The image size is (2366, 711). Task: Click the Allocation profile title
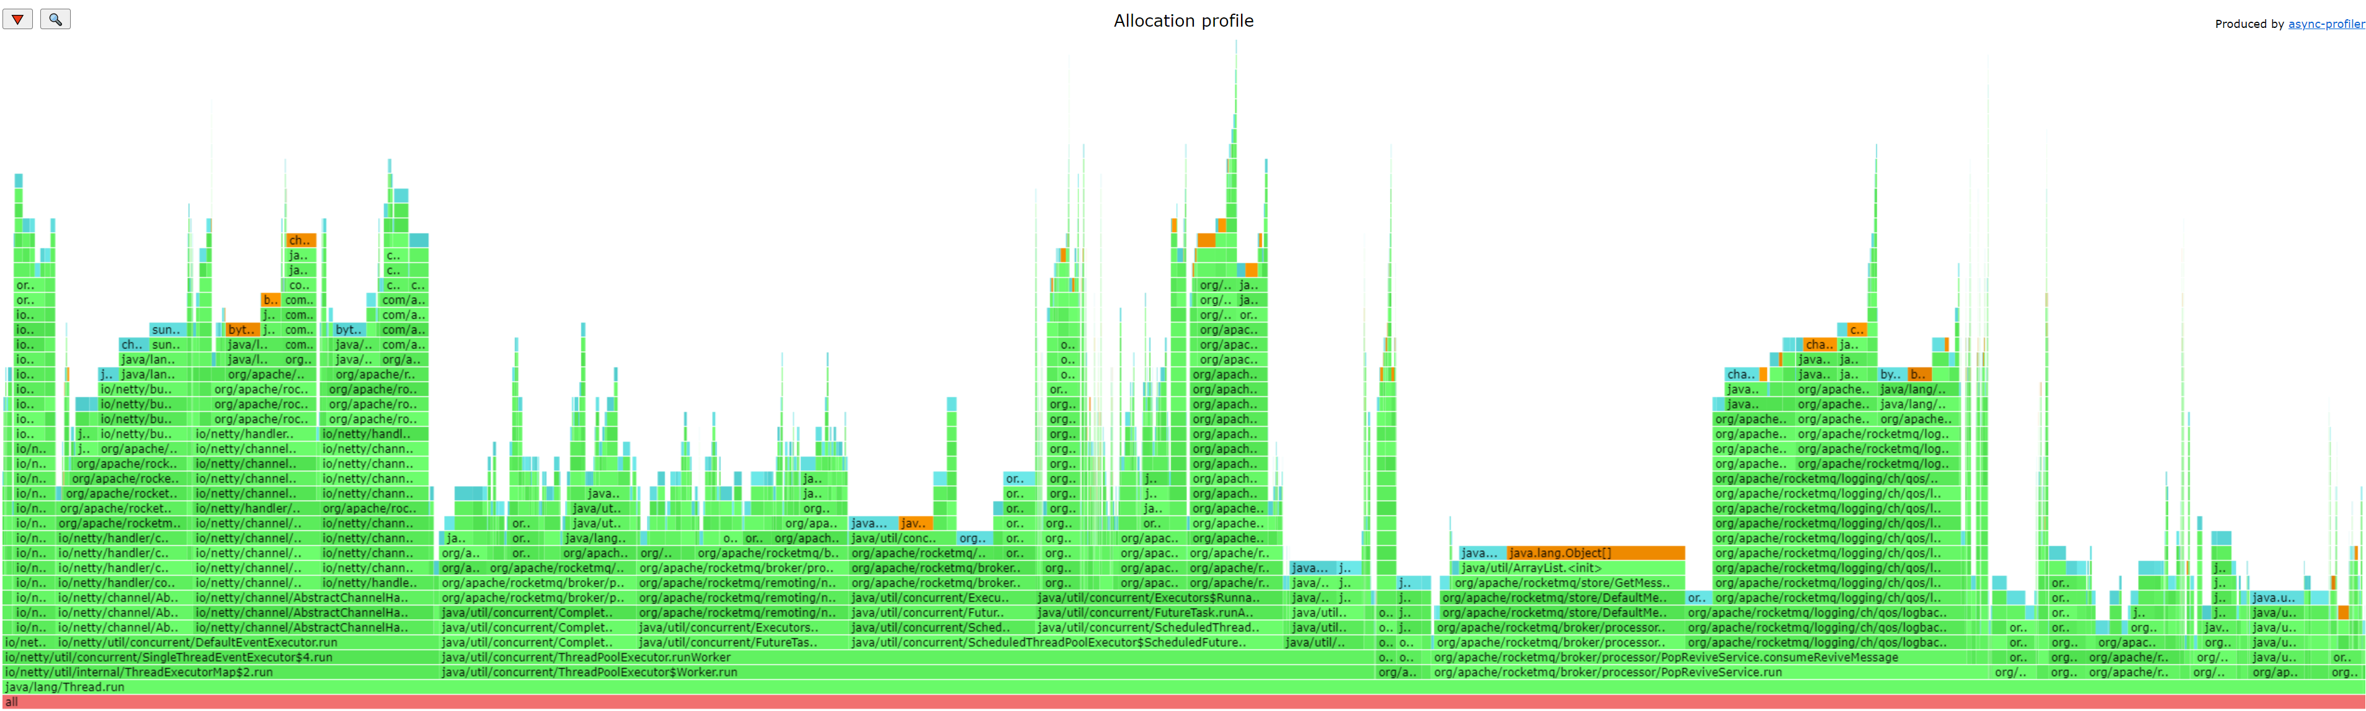tap(1183, 21)
